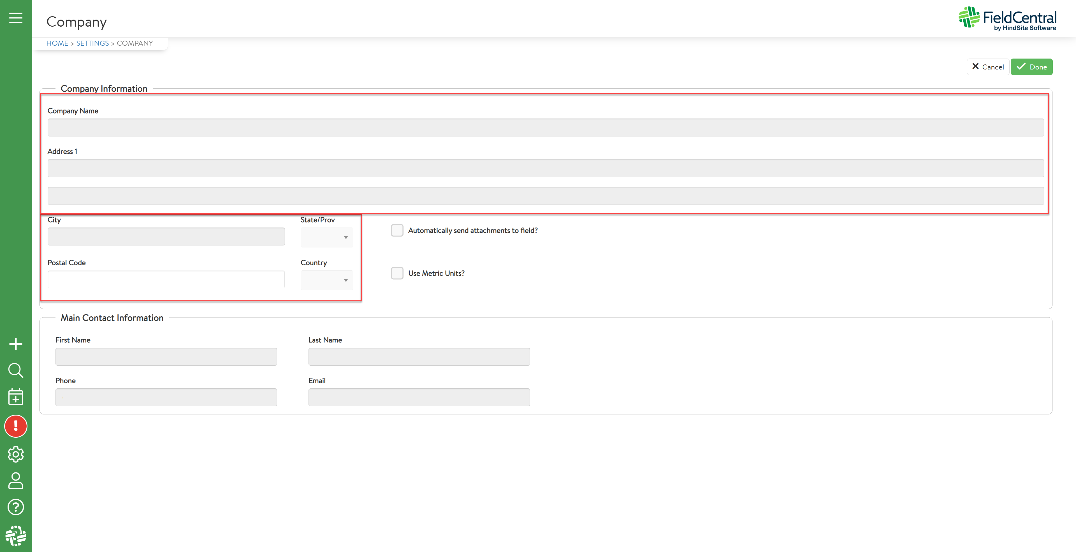This screenshot has width=1076, height=552.
Task: Click the First Name input field
Action: (x=166, y=357)
